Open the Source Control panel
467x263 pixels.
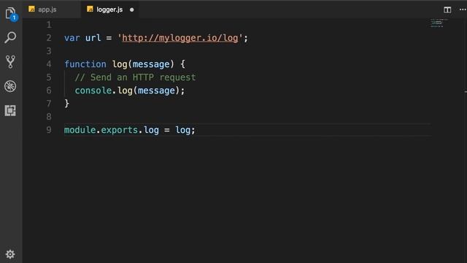tap(10, 61)
